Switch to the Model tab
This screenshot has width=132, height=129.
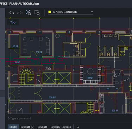[13, 127]
